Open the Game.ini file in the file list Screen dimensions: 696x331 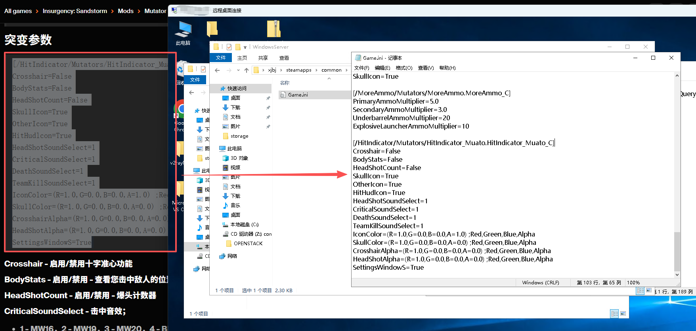(x=297, y=95)
